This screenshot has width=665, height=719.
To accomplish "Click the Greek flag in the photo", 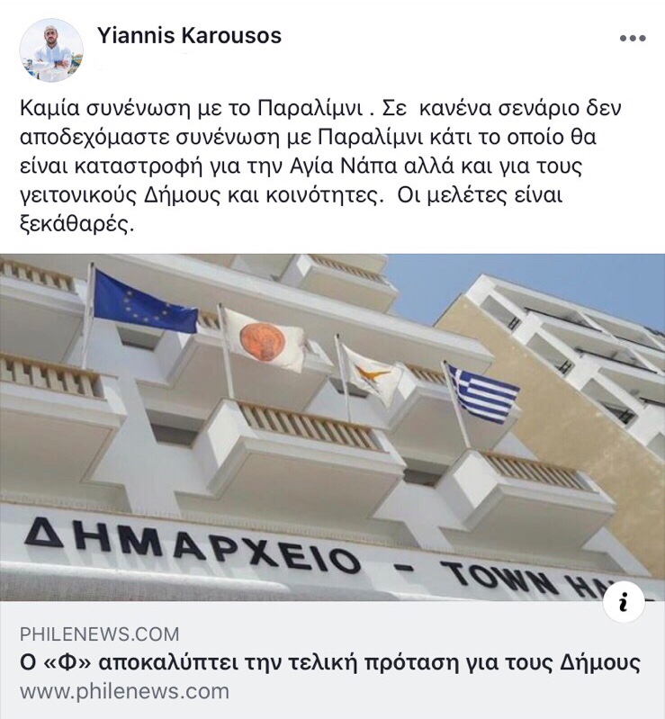I will click(482, 394).
